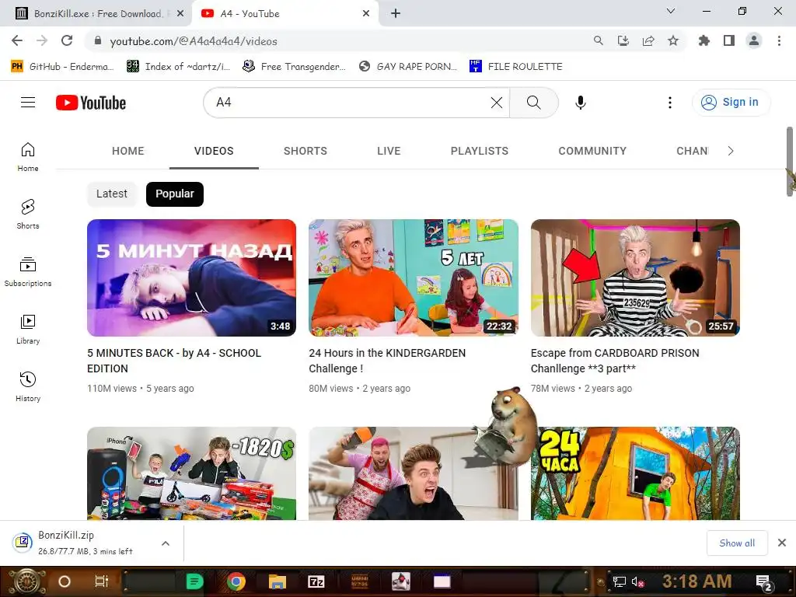
Task: Click the Sign in button
Action: click(x=731, y=103)
